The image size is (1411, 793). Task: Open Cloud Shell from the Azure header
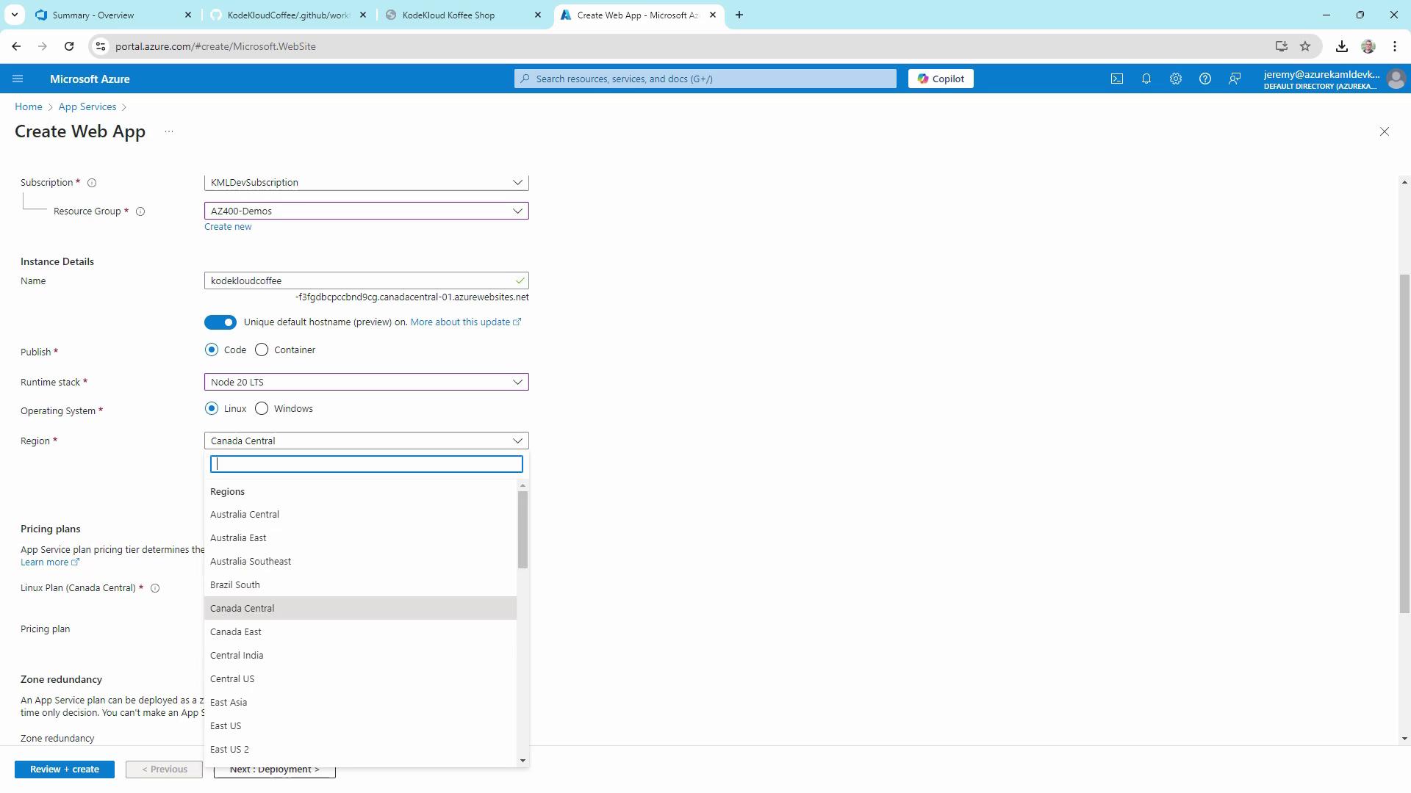pos(1117,79)
